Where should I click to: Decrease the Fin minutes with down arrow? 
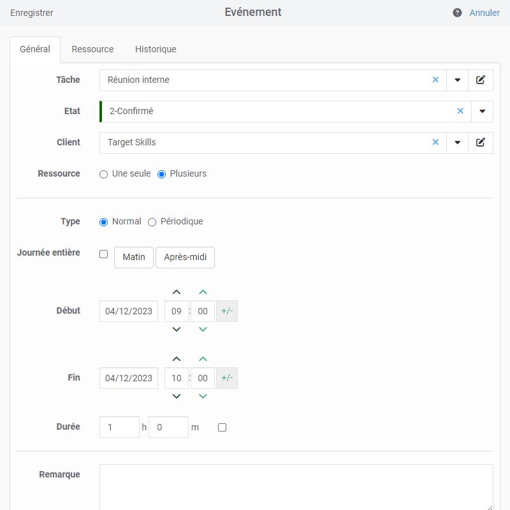point(203,396)
